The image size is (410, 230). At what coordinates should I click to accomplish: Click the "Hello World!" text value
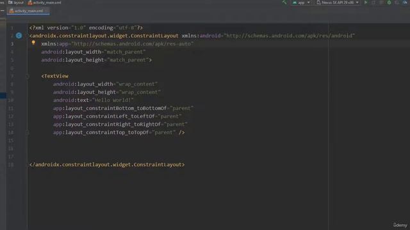(x=113, y=100)
